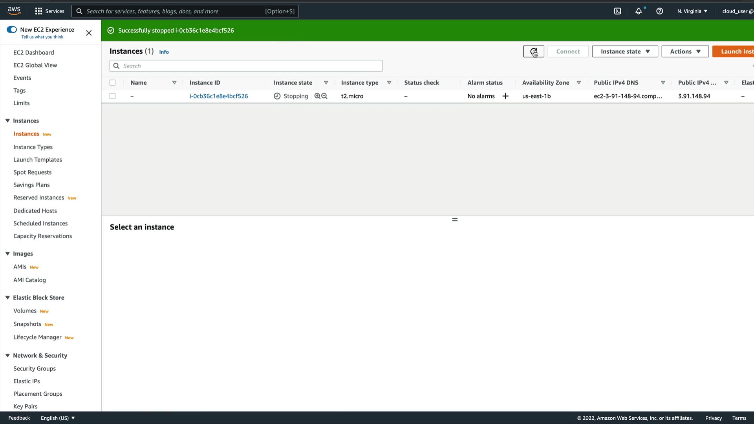Viewport: 754px width, 424px height.
Task: Go to Volumes in sidebar
Action: 25,311
